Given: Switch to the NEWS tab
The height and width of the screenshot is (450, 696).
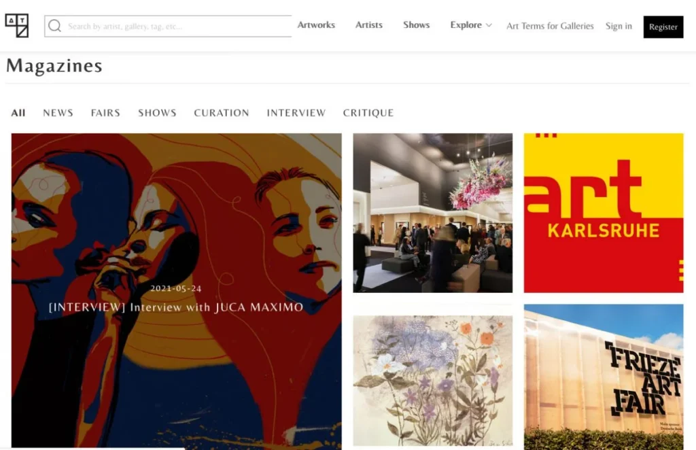Looking at the screenshot, I should (x=58, y=113).
